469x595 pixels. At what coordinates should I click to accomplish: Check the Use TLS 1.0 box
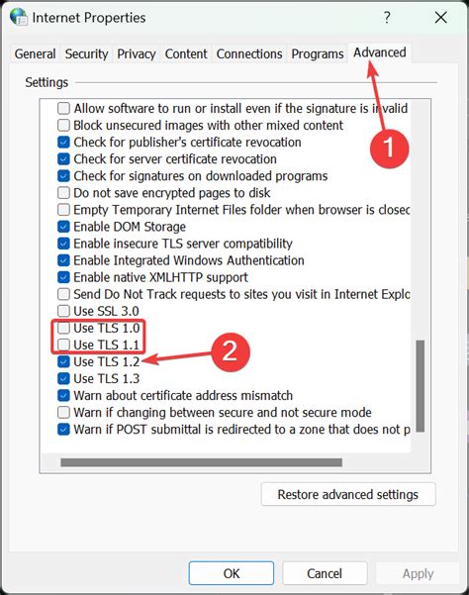(63, 328)
